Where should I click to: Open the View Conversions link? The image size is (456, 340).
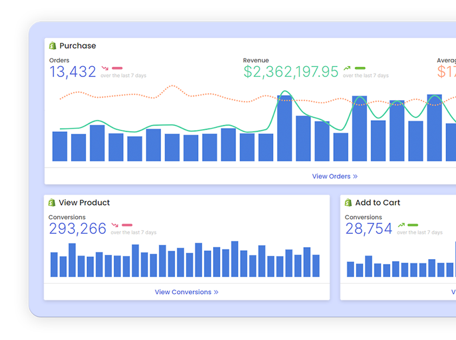[183, 292]
